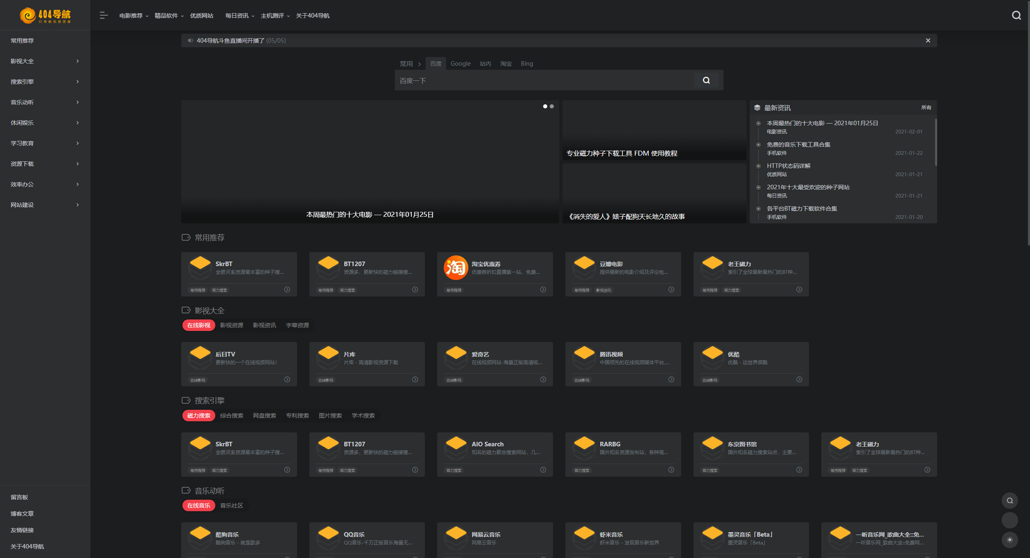
Task: Open 留言板 in the sidebar
Action: coord(19,497)
